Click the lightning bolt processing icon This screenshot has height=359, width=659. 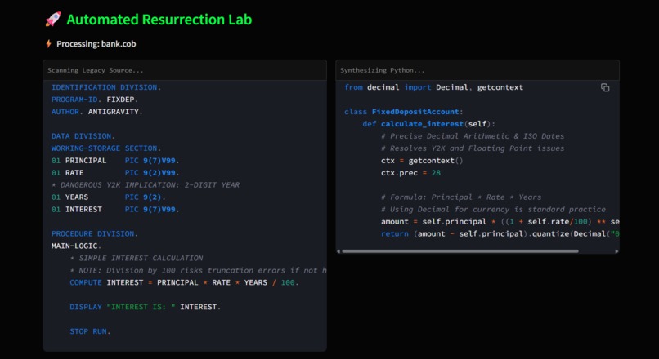coord(49,43)
